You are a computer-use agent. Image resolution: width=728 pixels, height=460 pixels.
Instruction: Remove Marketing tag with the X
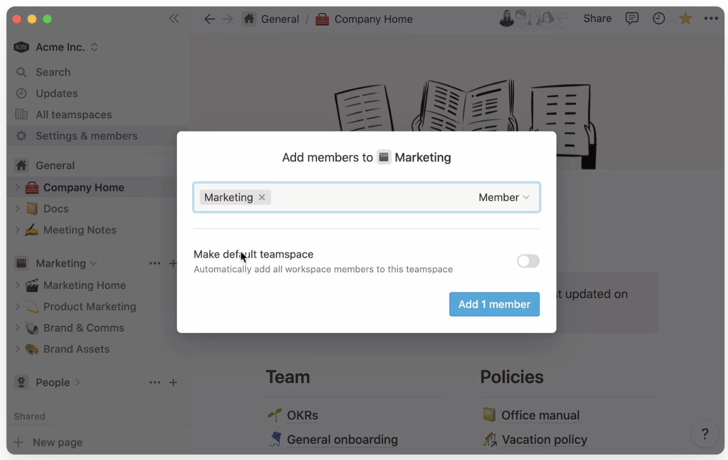pyautogui.click(x=262, y=197)
